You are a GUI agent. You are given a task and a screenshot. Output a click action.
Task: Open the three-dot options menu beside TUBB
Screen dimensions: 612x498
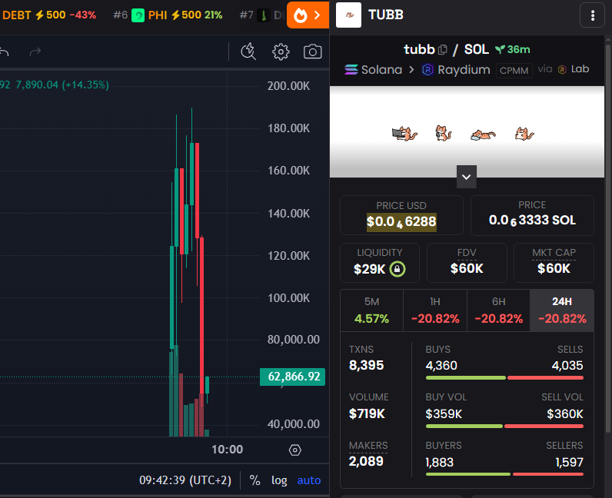click(593, 15)
